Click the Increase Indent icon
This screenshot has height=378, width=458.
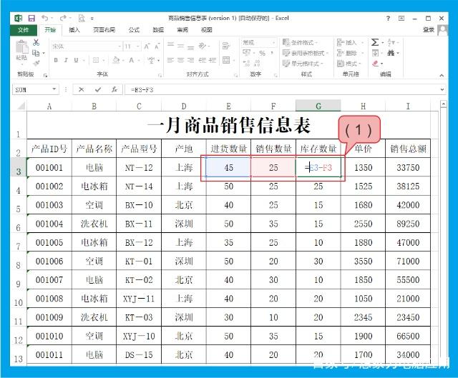tap(213, 60)
